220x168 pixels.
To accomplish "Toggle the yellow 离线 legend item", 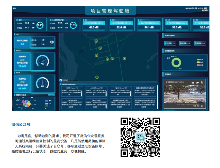I will click(x=200, y=62).
